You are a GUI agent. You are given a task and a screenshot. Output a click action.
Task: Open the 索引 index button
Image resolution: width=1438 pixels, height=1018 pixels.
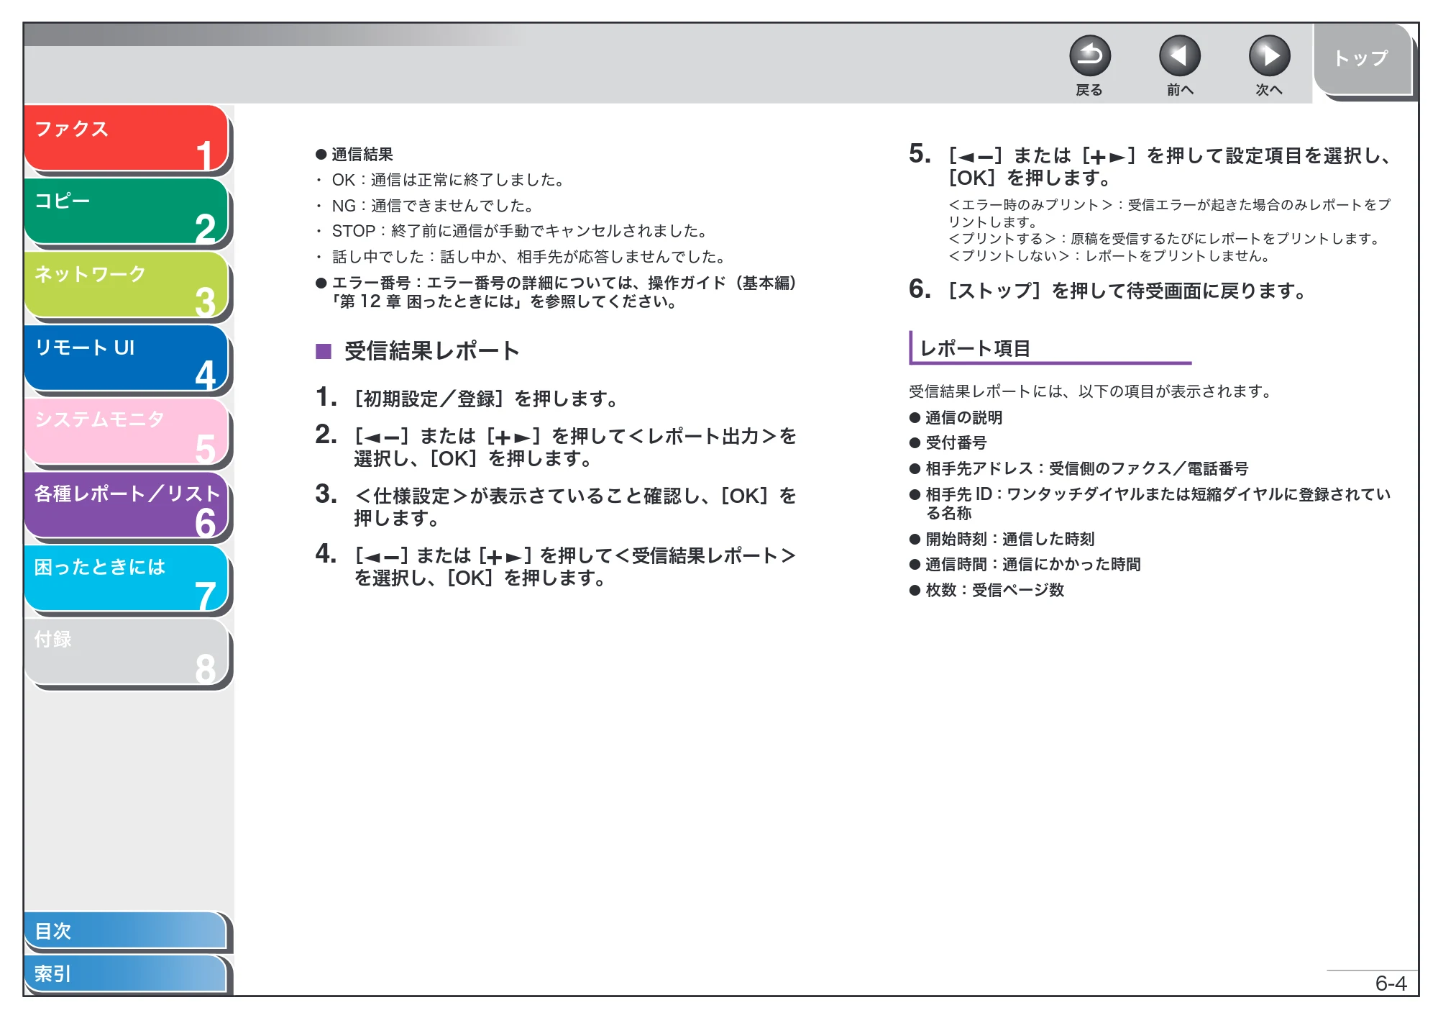[x=126, y=973]
